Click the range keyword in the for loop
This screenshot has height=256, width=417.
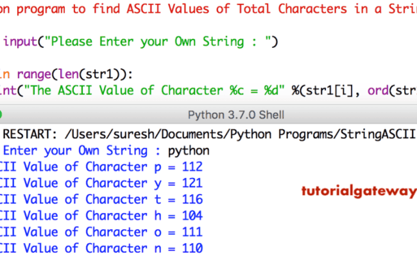click(x=34, y=74)
